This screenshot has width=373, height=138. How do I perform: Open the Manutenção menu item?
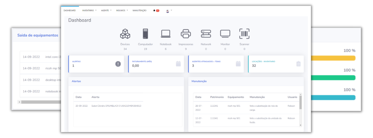pyautogui.click(x=140, y=11)
